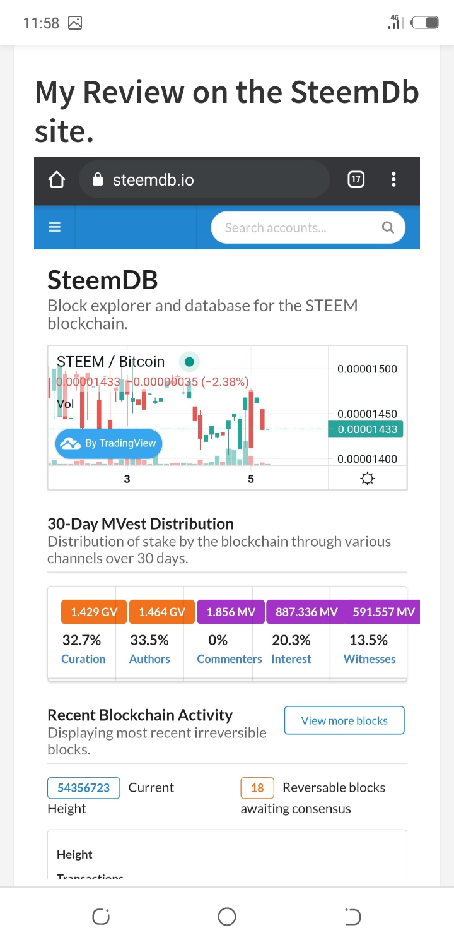Click the 0.00001433 price label on chart
This screenshot has height=947, width=454.
pos(368,429)
